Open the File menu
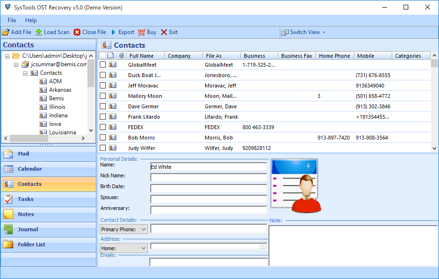This screenshot has width=439, height=279. point(12,20)
